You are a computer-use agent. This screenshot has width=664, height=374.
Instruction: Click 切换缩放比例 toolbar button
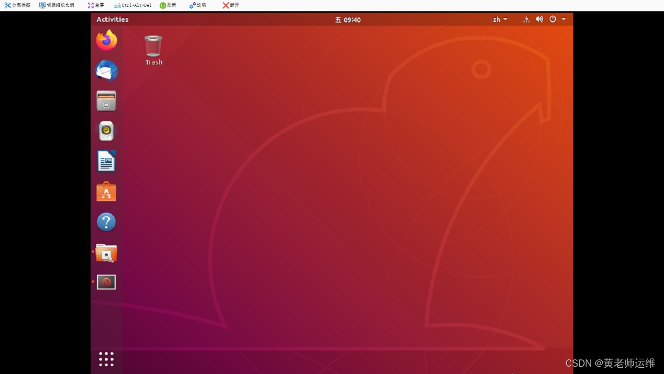pos(57,5)
